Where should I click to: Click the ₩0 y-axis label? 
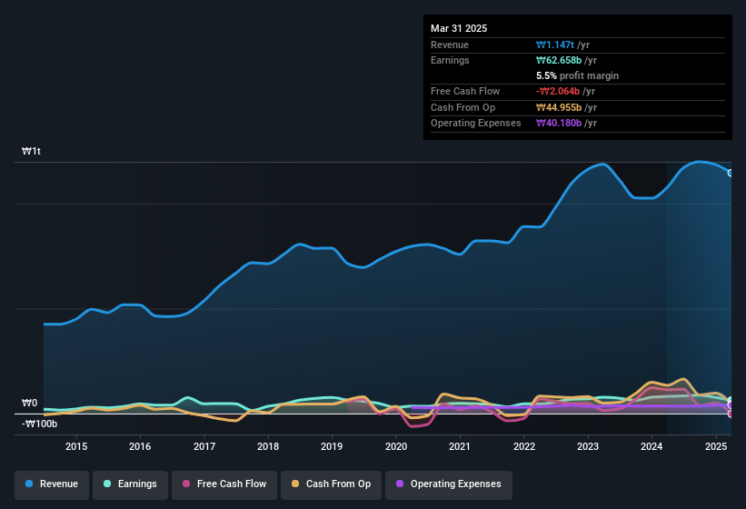[x=29, y=404]
